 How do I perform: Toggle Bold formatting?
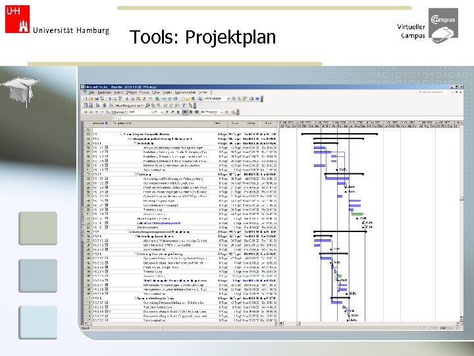click(167, 112)
